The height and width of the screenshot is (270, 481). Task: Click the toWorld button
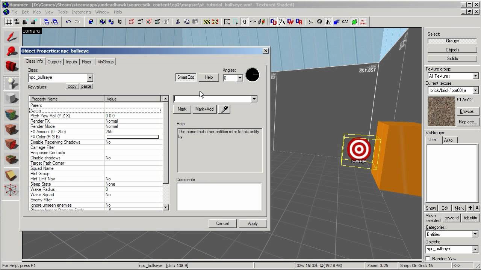tap(451, 218)
